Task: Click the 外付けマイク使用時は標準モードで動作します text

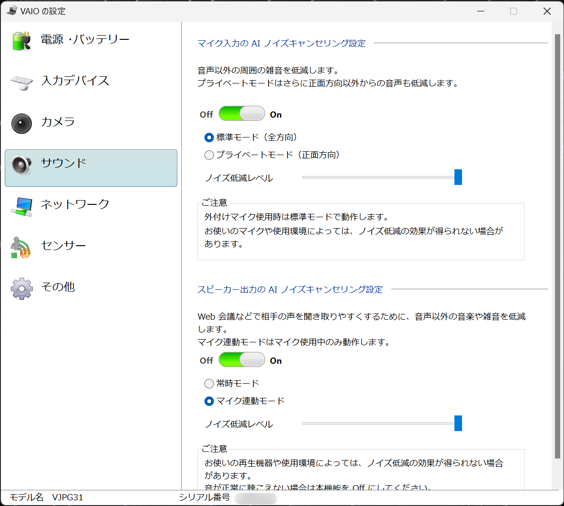Action: click(x=297, y=217)
